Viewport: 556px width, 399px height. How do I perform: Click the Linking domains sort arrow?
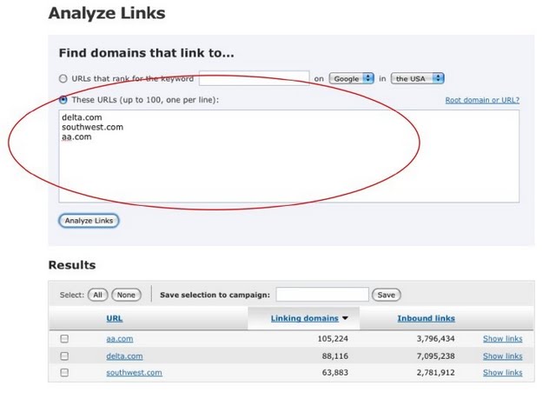(x=345, y=318)
